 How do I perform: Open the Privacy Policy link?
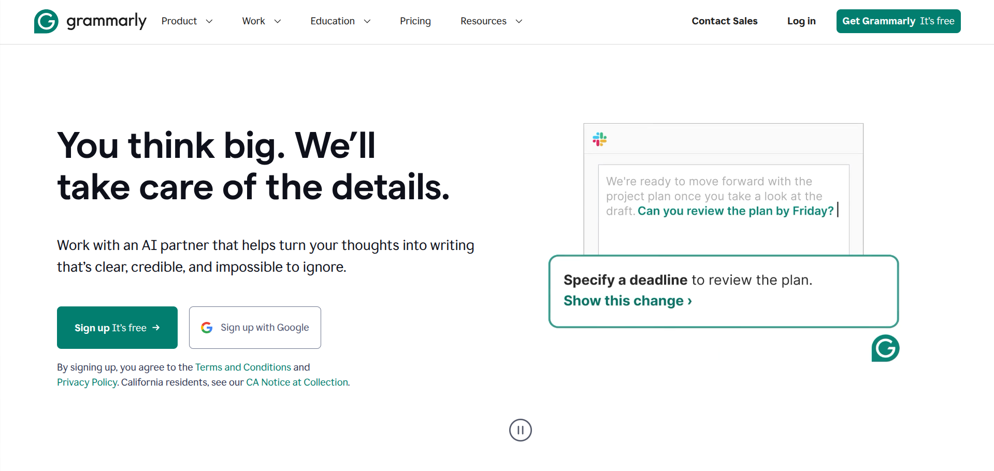pos(87,382)
